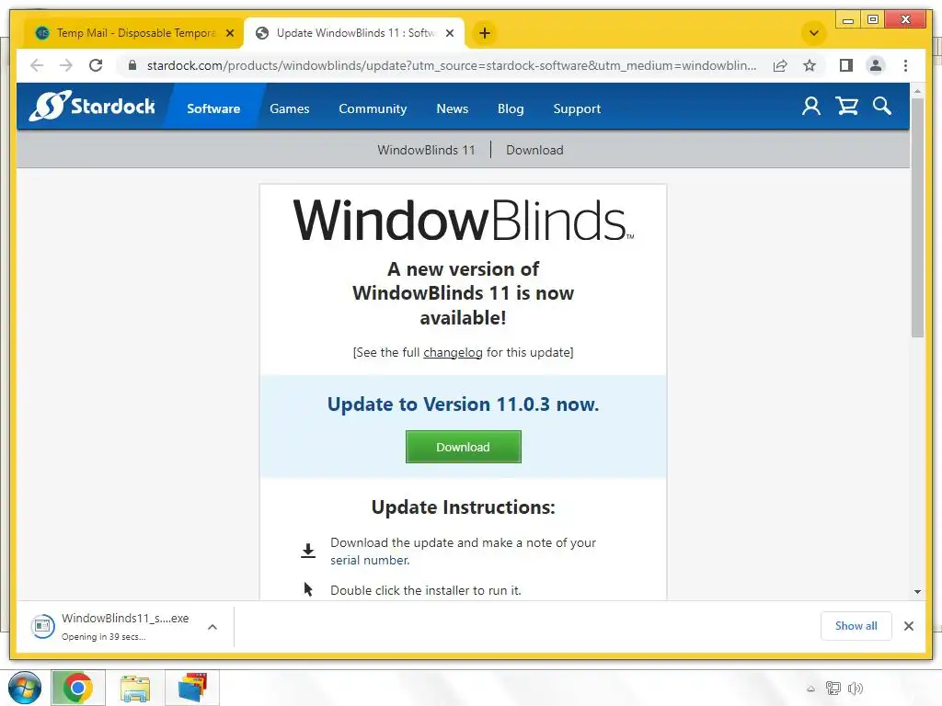Image resolution: width=942 pixels, height=706 pixels.
Task: Close the downloads bar
Action: (x=908, y=626)
